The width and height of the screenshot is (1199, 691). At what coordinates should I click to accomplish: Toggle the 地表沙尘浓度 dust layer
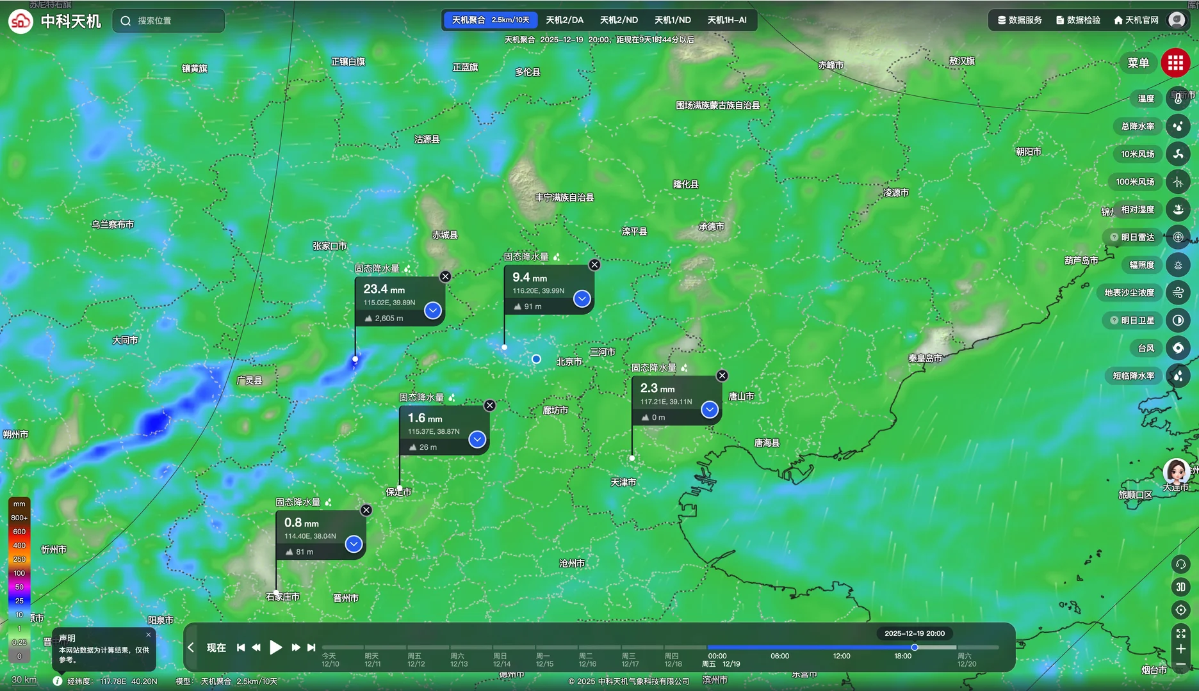coord(1178,292)
